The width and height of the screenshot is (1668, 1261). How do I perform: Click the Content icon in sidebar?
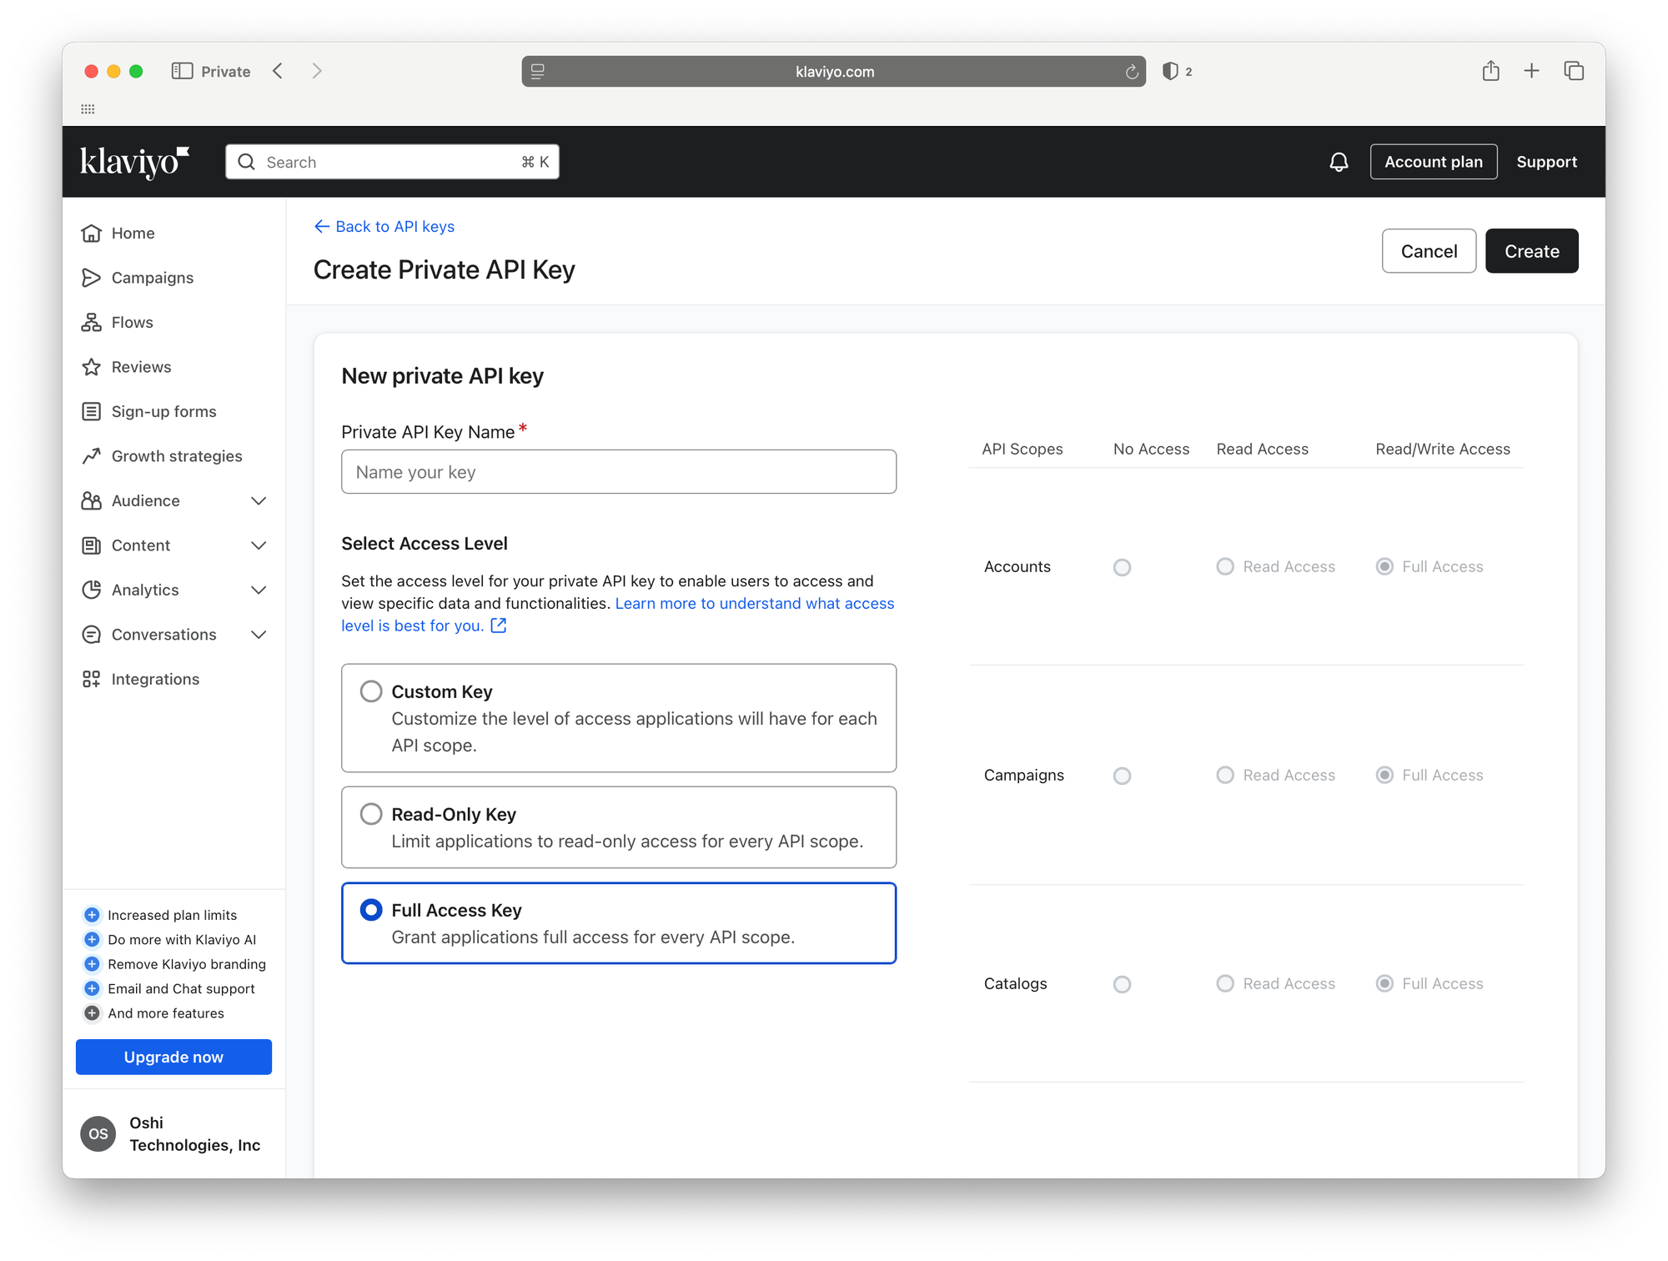click(x=92, y=545)
